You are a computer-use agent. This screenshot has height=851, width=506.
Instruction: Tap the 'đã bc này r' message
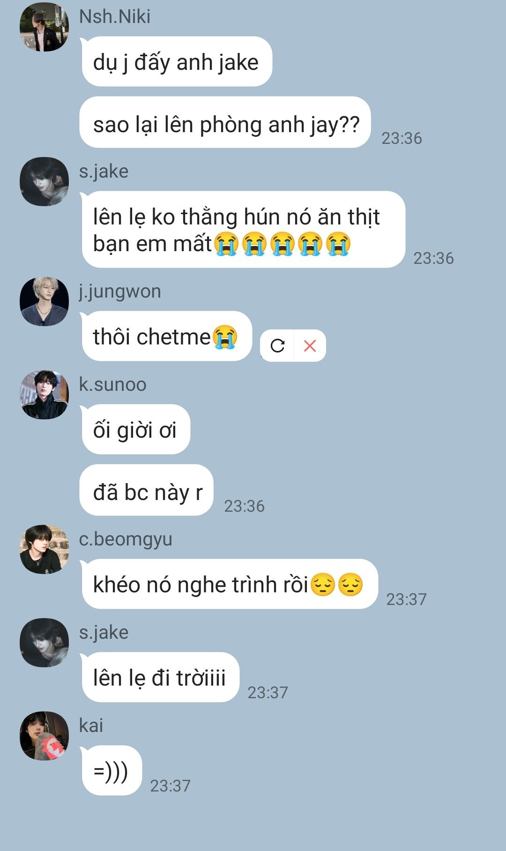click(x=147, y=490)
